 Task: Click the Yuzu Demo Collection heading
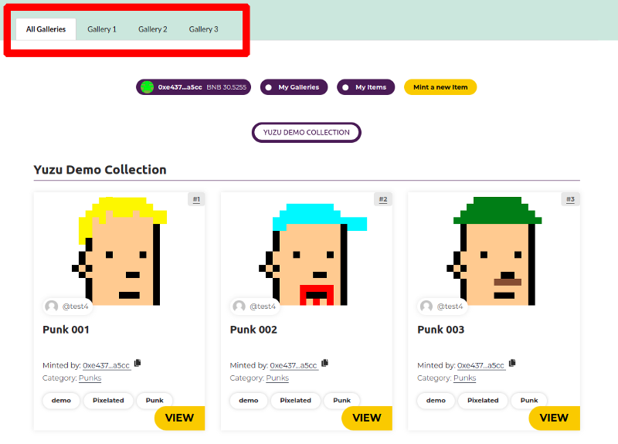100,170
